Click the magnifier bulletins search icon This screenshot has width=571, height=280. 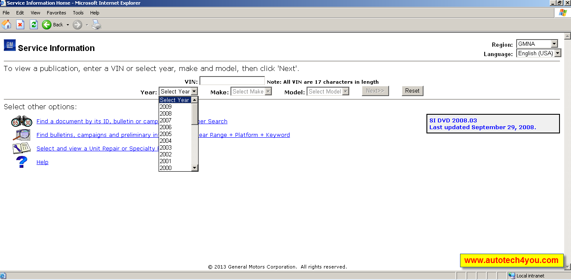coord(21,135)
